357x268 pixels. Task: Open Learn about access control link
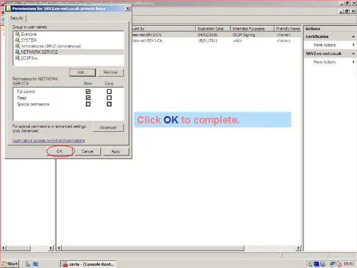[x=49, y=141]
